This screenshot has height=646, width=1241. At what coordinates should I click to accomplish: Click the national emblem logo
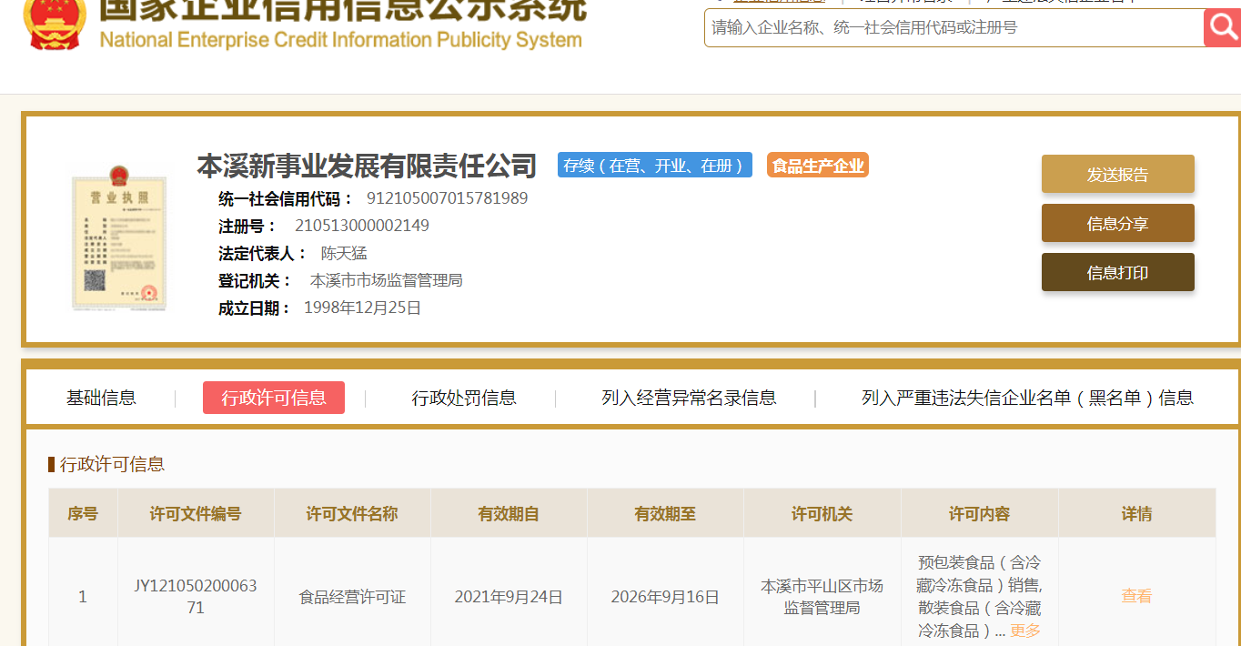pos(55,25)
